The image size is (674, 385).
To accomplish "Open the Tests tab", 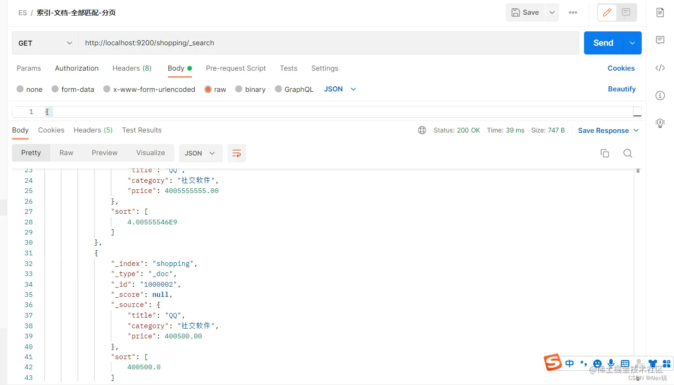I will 288,68.
